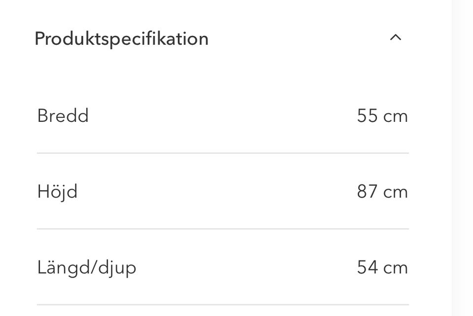Click the Höjd label
473x316 pixels.
pyautogui.click(x=57, y=192)
